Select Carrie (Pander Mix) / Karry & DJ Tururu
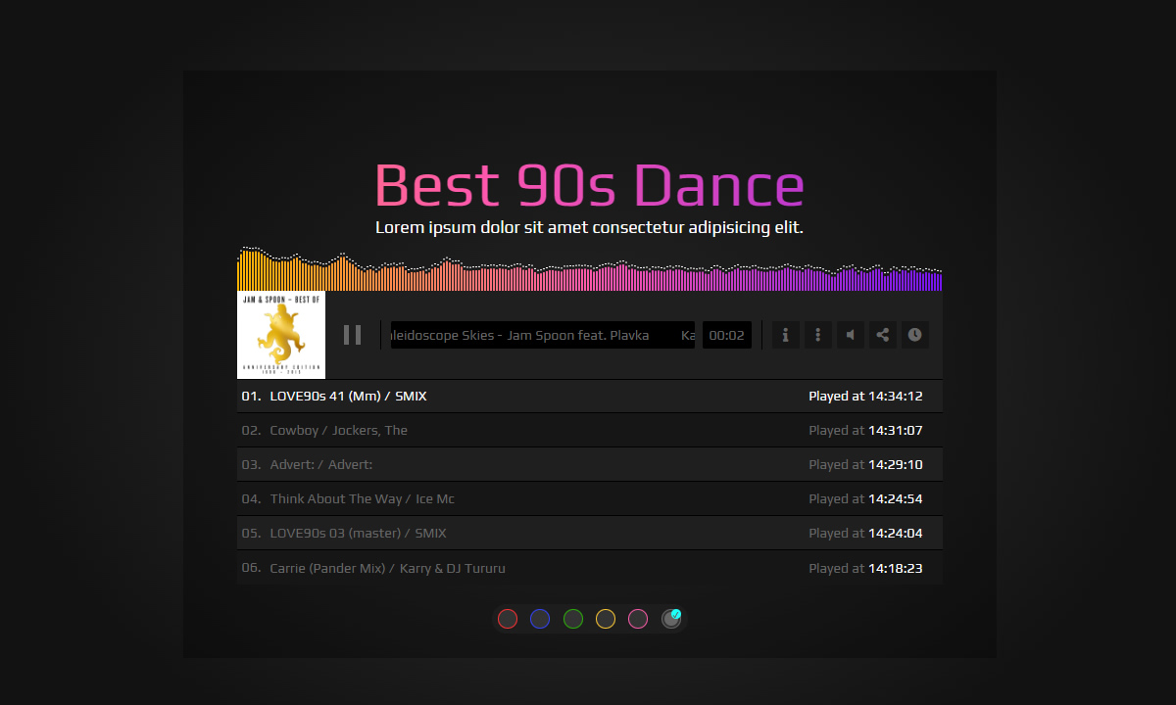The image size is (1176, 705). point(590,568)
